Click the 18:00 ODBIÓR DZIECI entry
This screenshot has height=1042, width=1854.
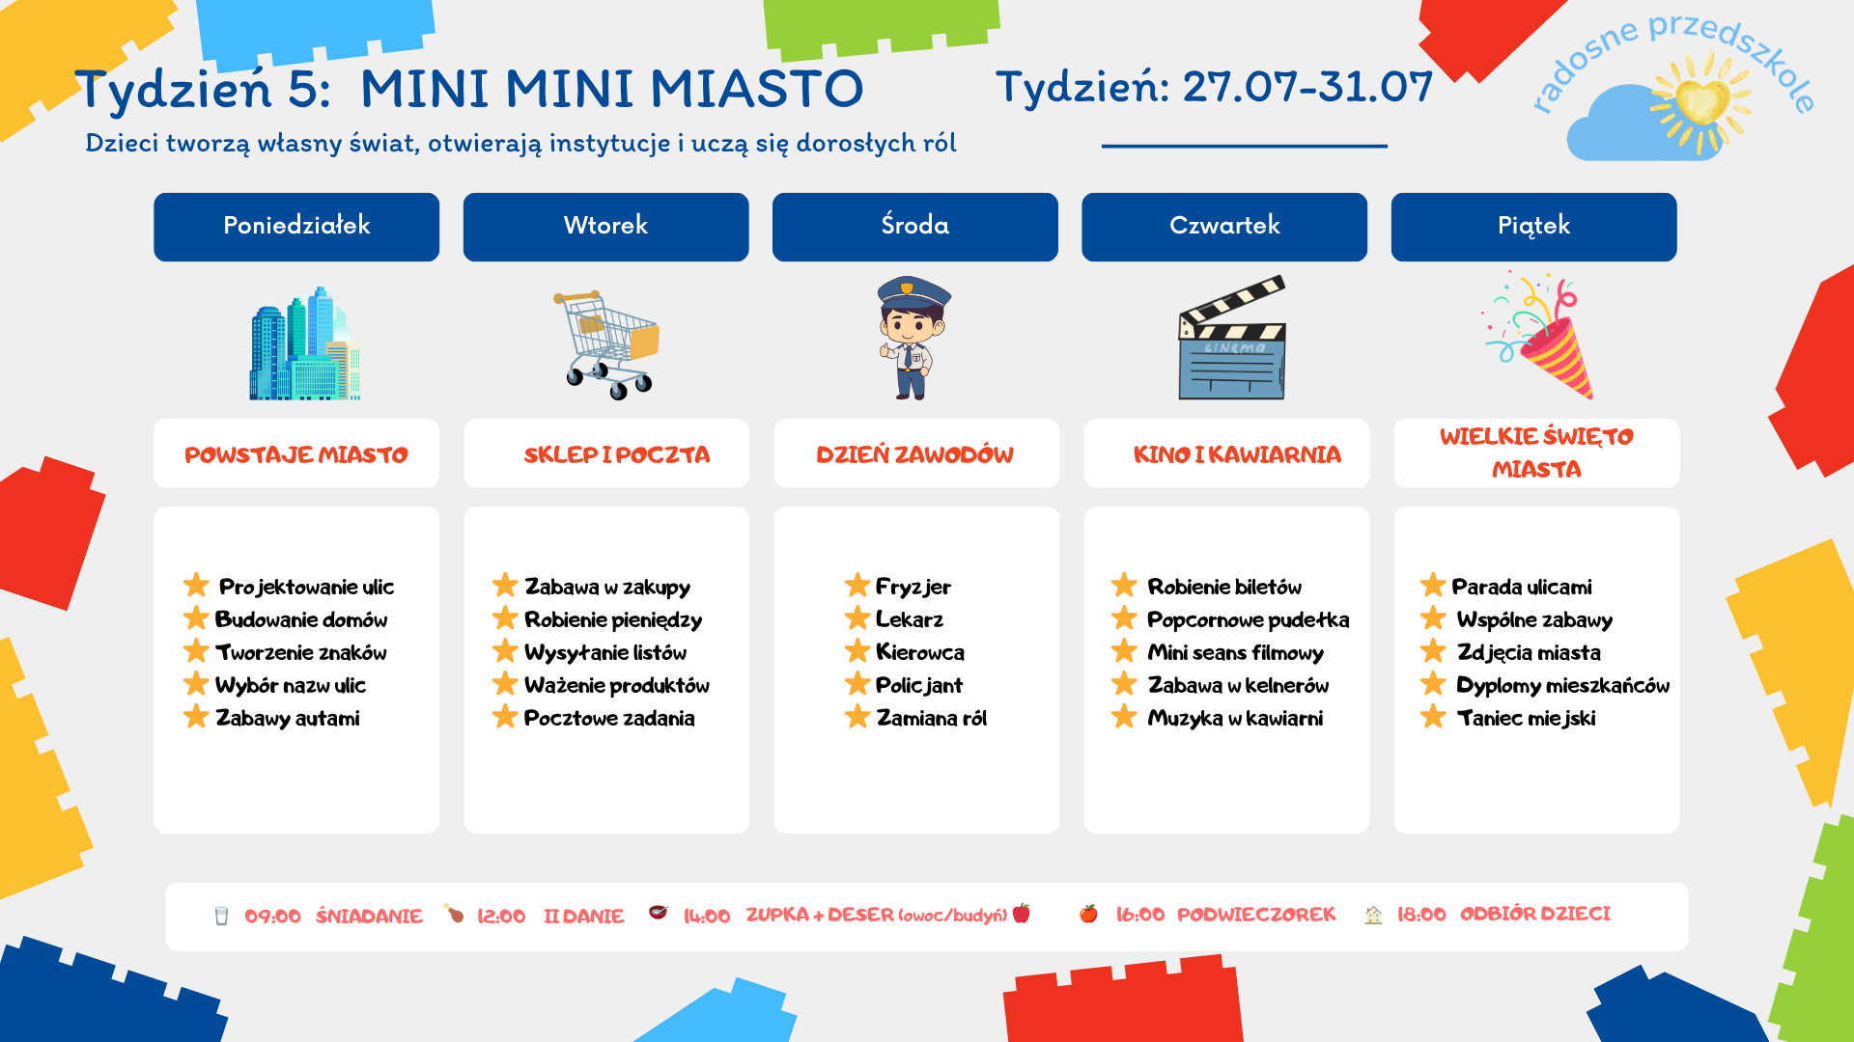tap(1504, 914)
